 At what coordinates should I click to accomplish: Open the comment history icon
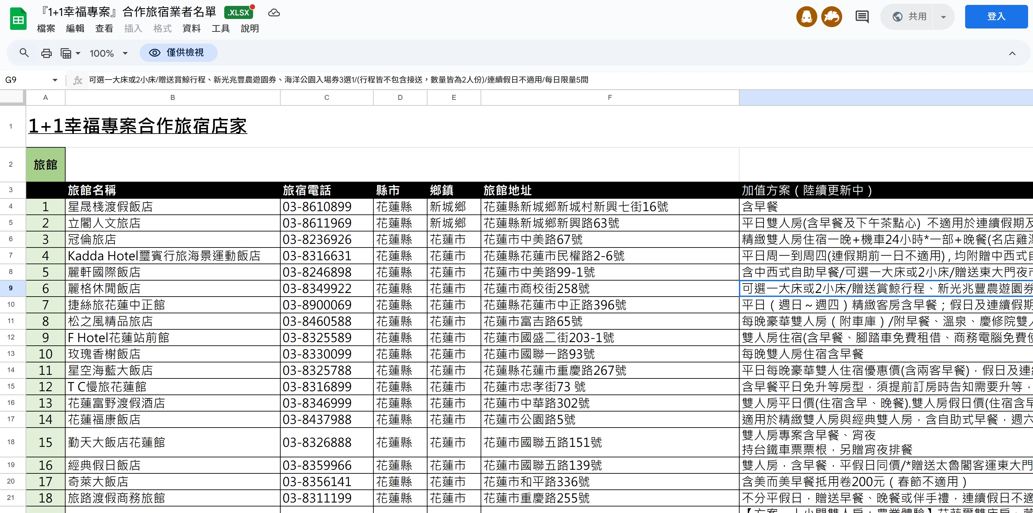[x=862, y=16]
